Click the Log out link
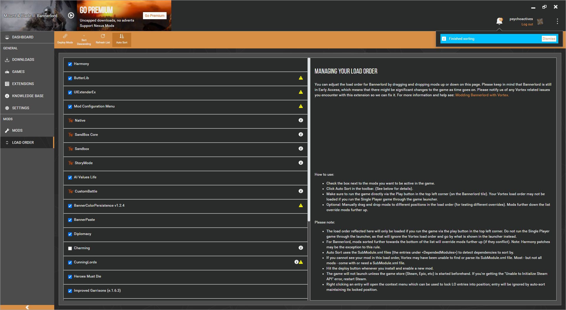The height and width of the screenshot is (310, 566). (x=527, y=25)
